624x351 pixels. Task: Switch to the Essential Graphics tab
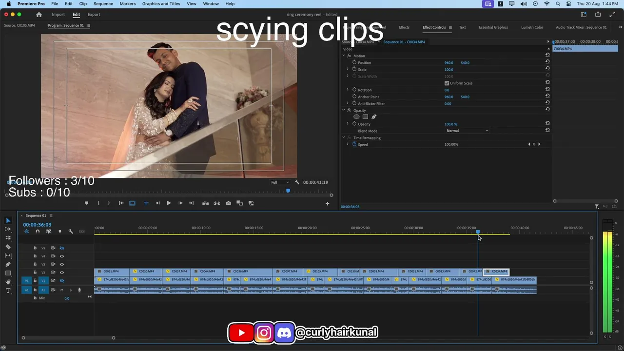493,27
